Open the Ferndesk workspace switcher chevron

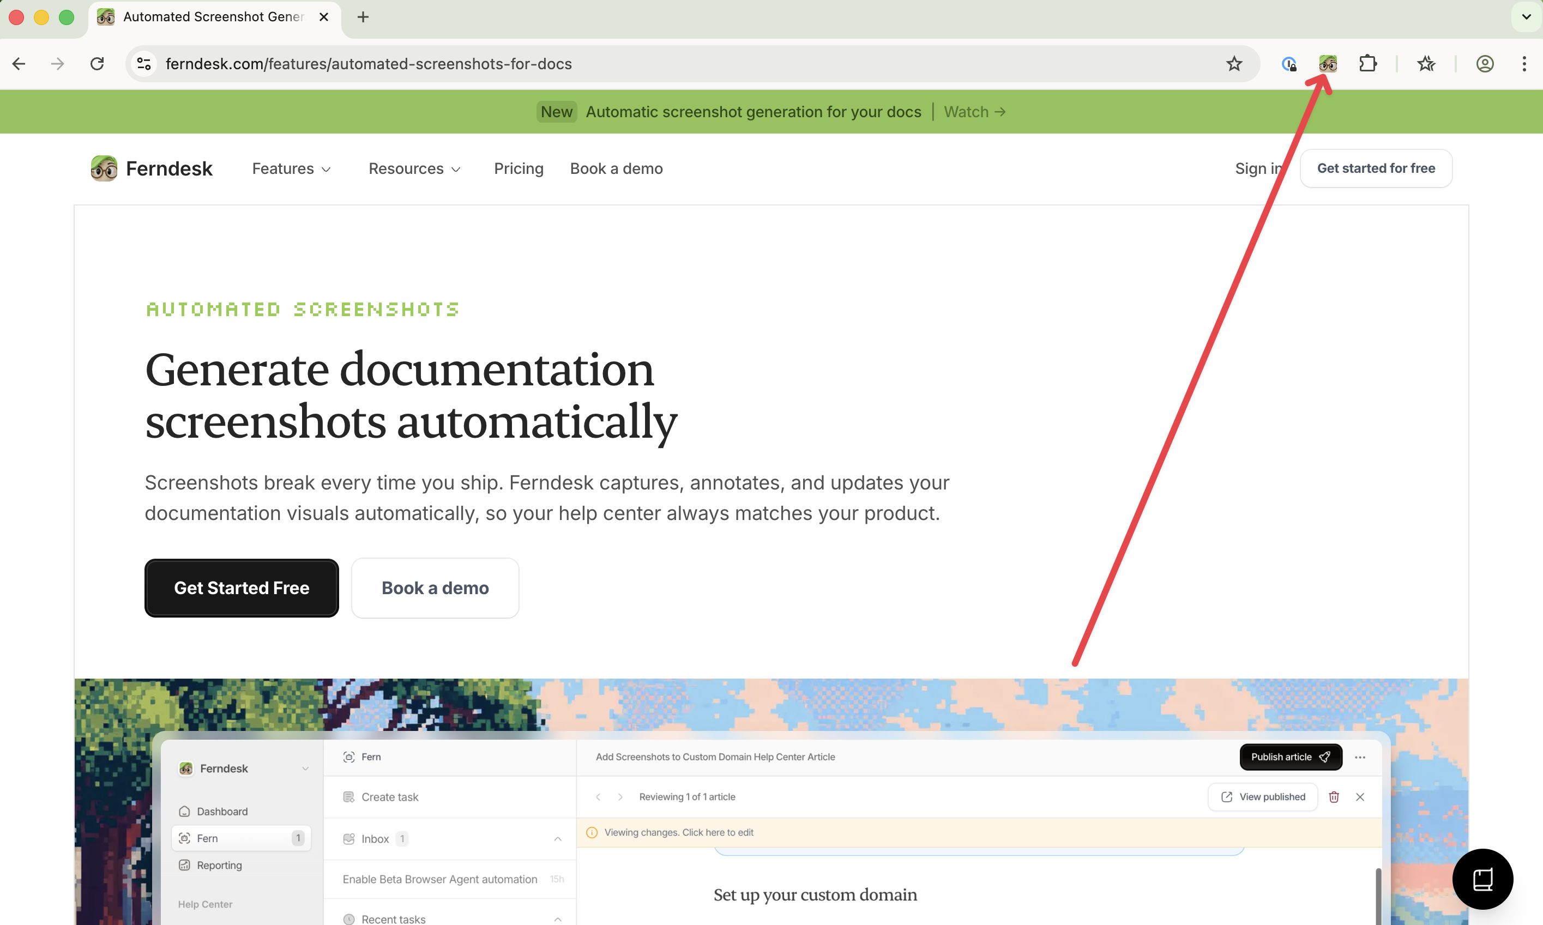[305, 769]
